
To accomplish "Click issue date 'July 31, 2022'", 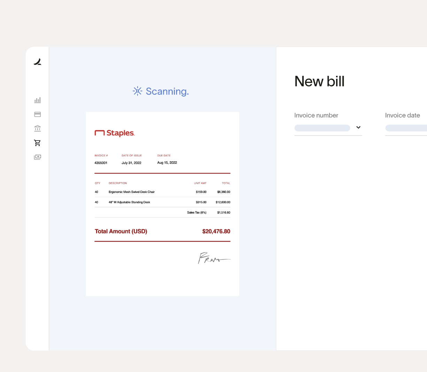I will (x=131, y=163).
